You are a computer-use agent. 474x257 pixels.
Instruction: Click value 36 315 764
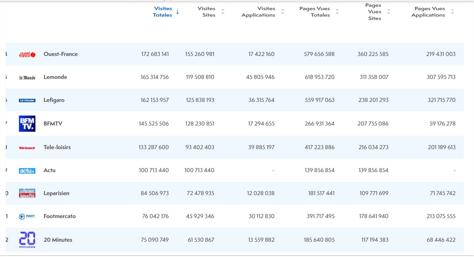262,100
